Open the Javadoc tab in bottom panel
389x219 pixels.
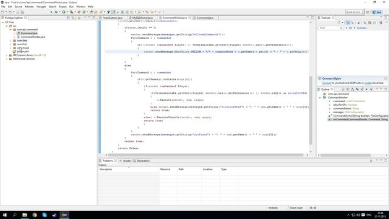pos(125,161)
